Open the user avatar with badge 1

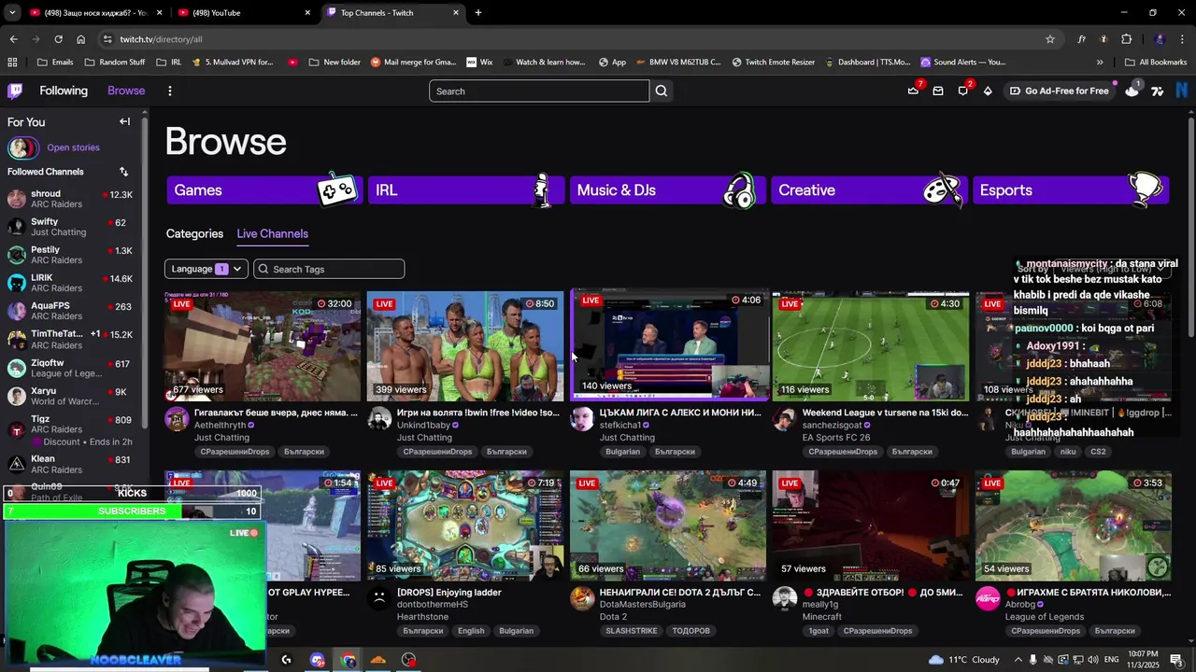click(x=1132, y=91)
